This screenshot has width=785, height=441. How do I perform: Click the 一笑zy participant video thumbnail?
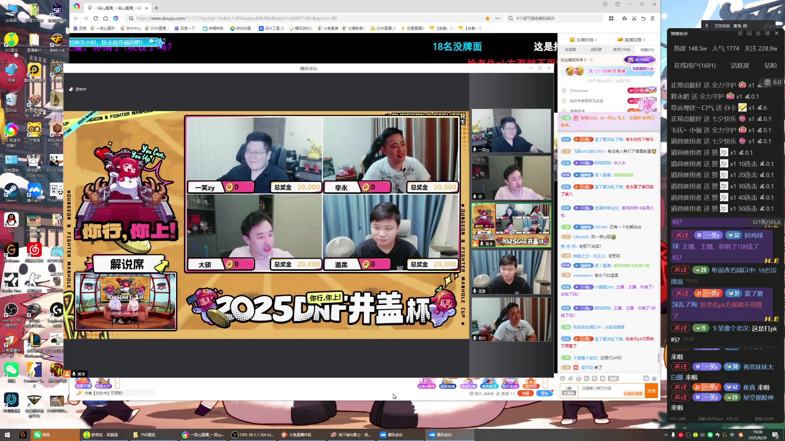tap(511, 131)
